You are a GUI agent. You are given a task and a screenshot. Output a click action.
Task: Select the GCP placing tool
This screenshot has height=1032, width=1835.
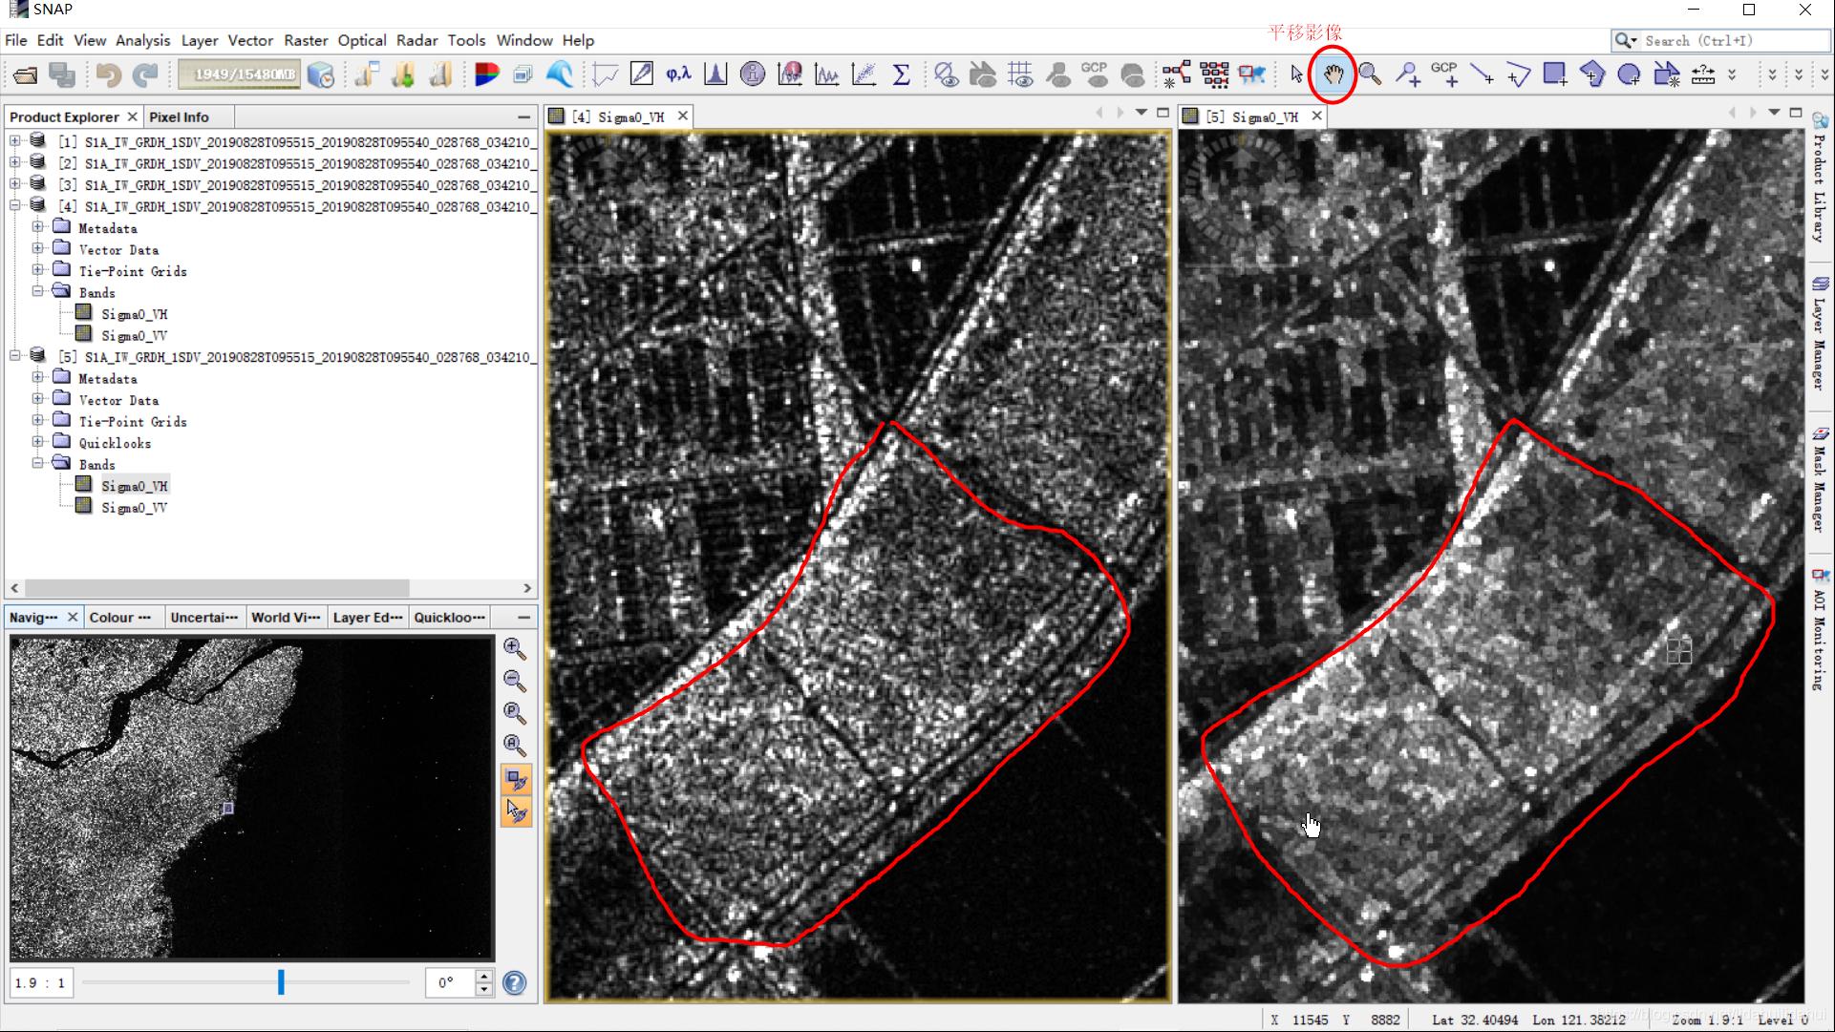[1444, 74]
